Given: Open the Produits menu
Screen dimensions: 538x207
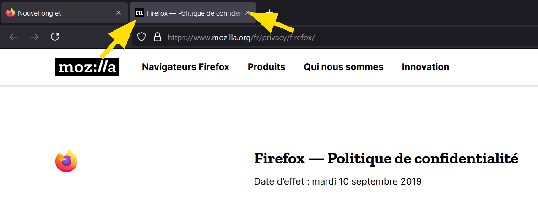Looking at the screenshot, I should (x=266, y=66).
